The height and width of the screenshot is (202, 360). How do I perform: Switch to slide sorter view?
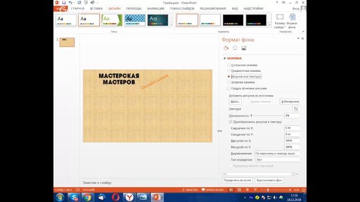(239, 190)
